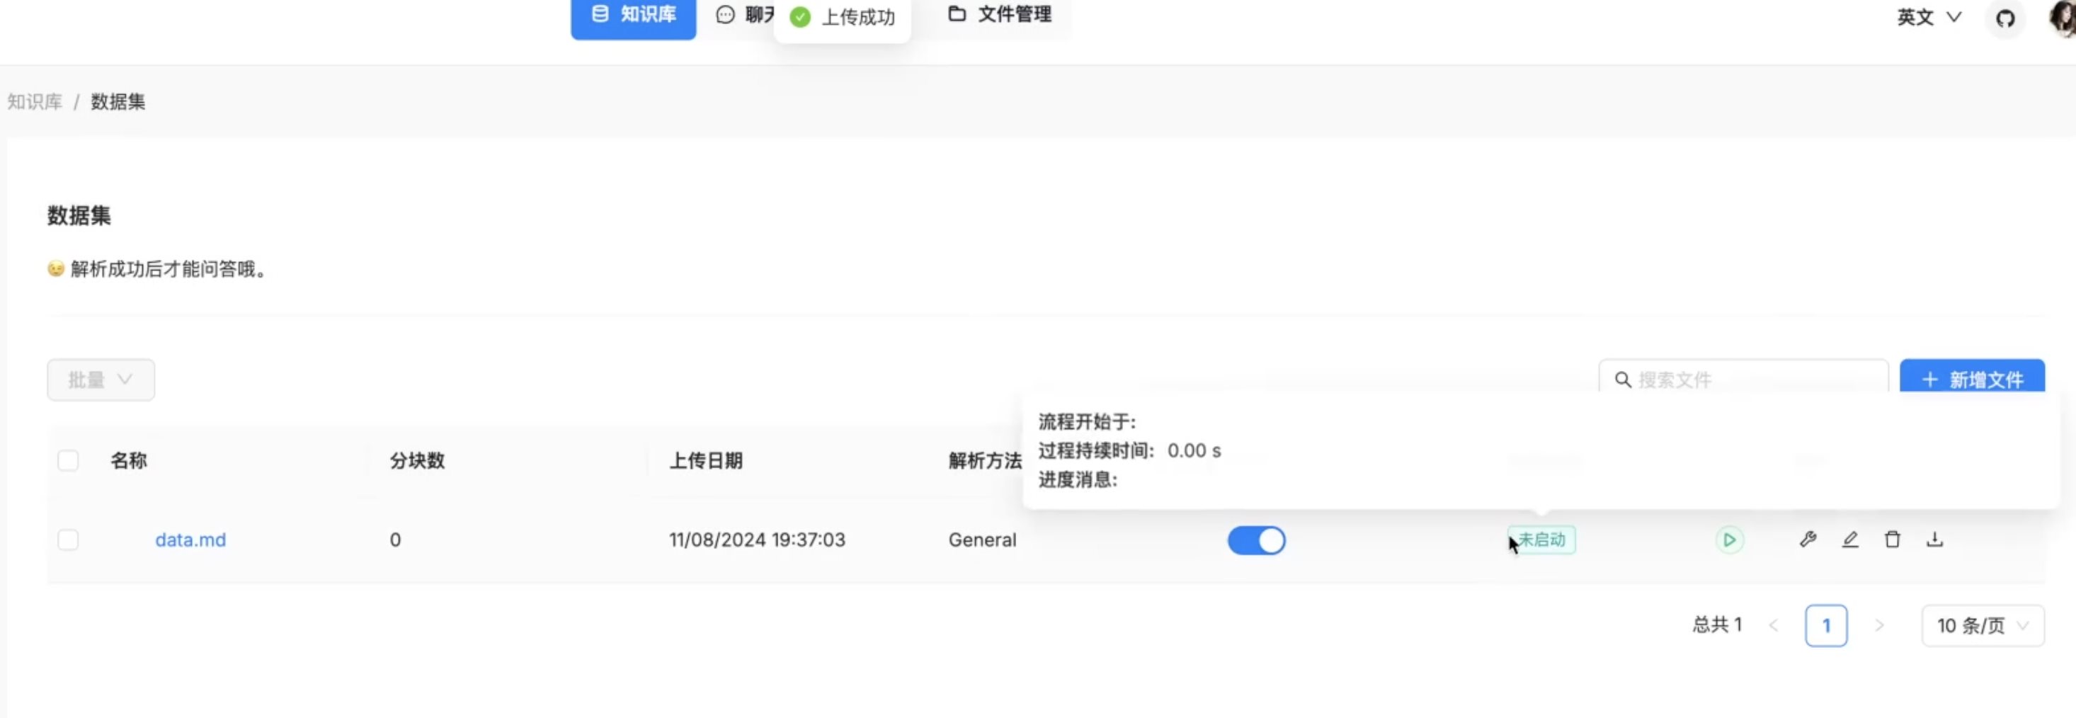Click the 名称 column header
The width and height of the screenshot is (2076, 718).
click(x=129, y=461)
